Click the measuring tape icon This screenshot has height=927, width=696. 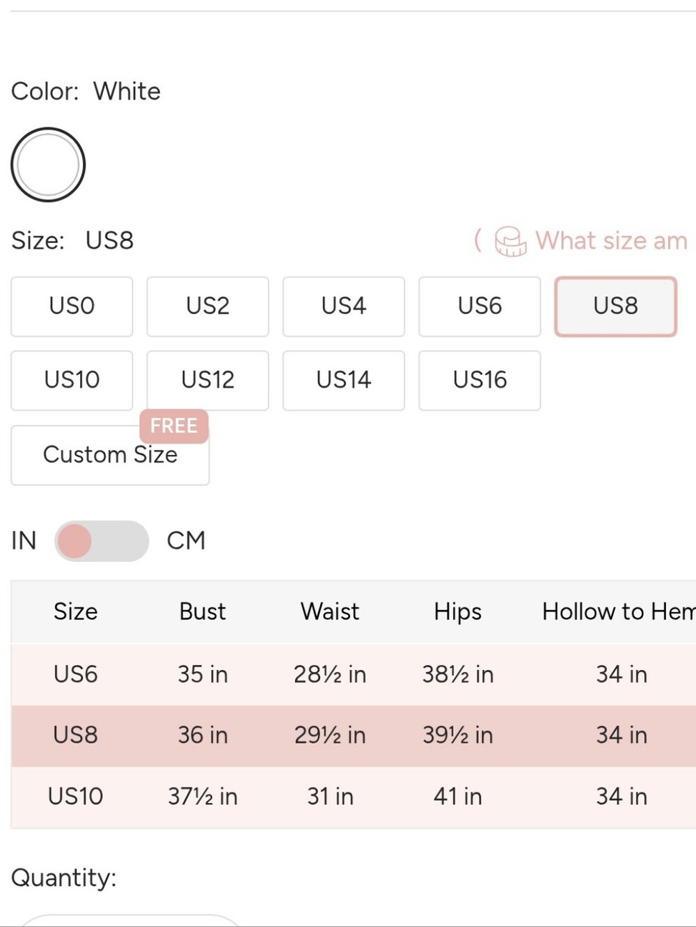click(x=510, y=241)
